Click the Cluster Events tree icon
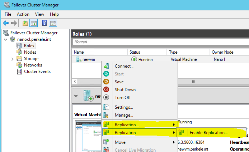 pos(19,72)
